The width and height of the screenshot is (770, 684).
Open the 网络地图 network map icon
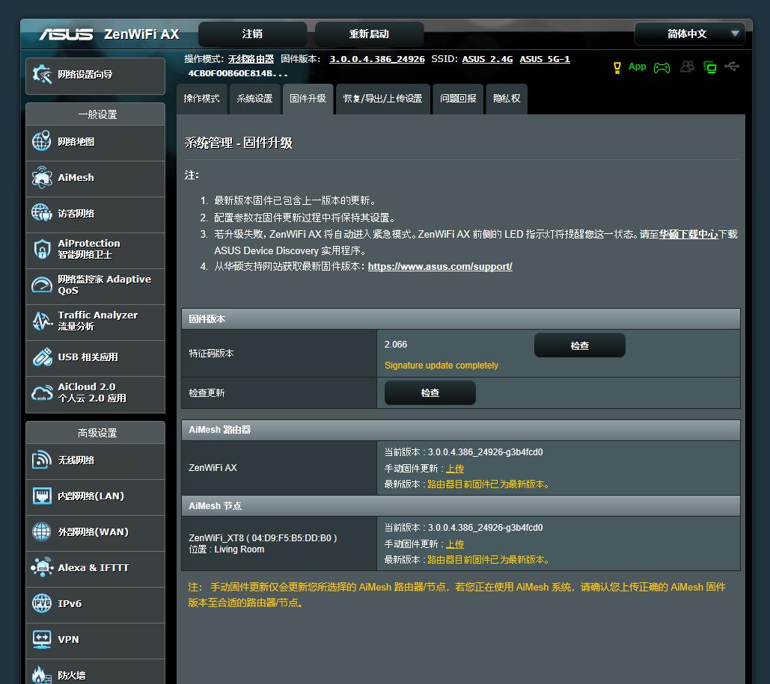click(42, 141)
